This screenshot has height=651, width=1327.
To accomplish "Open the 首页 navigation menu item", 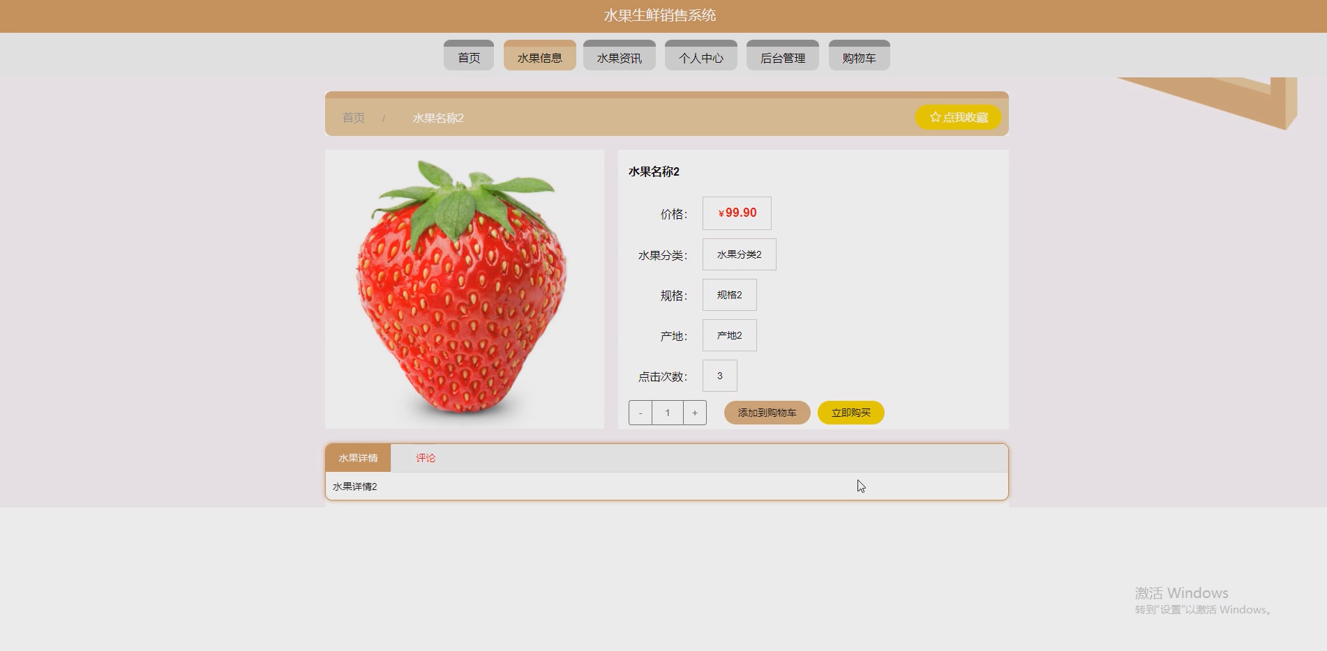I will pos(468,55).
